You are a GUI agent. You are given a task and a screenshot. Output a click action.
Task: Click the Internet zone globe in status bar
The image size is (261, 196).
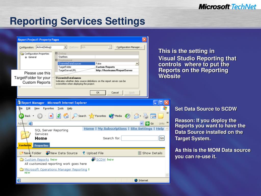pos(136,180)
